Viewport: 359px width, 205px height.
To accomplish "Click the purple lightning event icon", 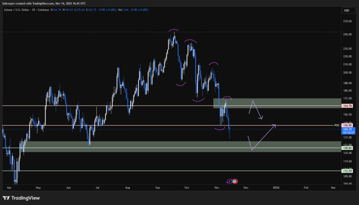I will click(x=230, y=181).
